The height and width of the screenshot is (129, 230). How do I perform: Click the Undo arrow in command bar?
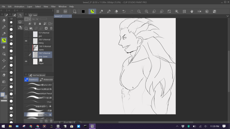click(x=124, y=11)
